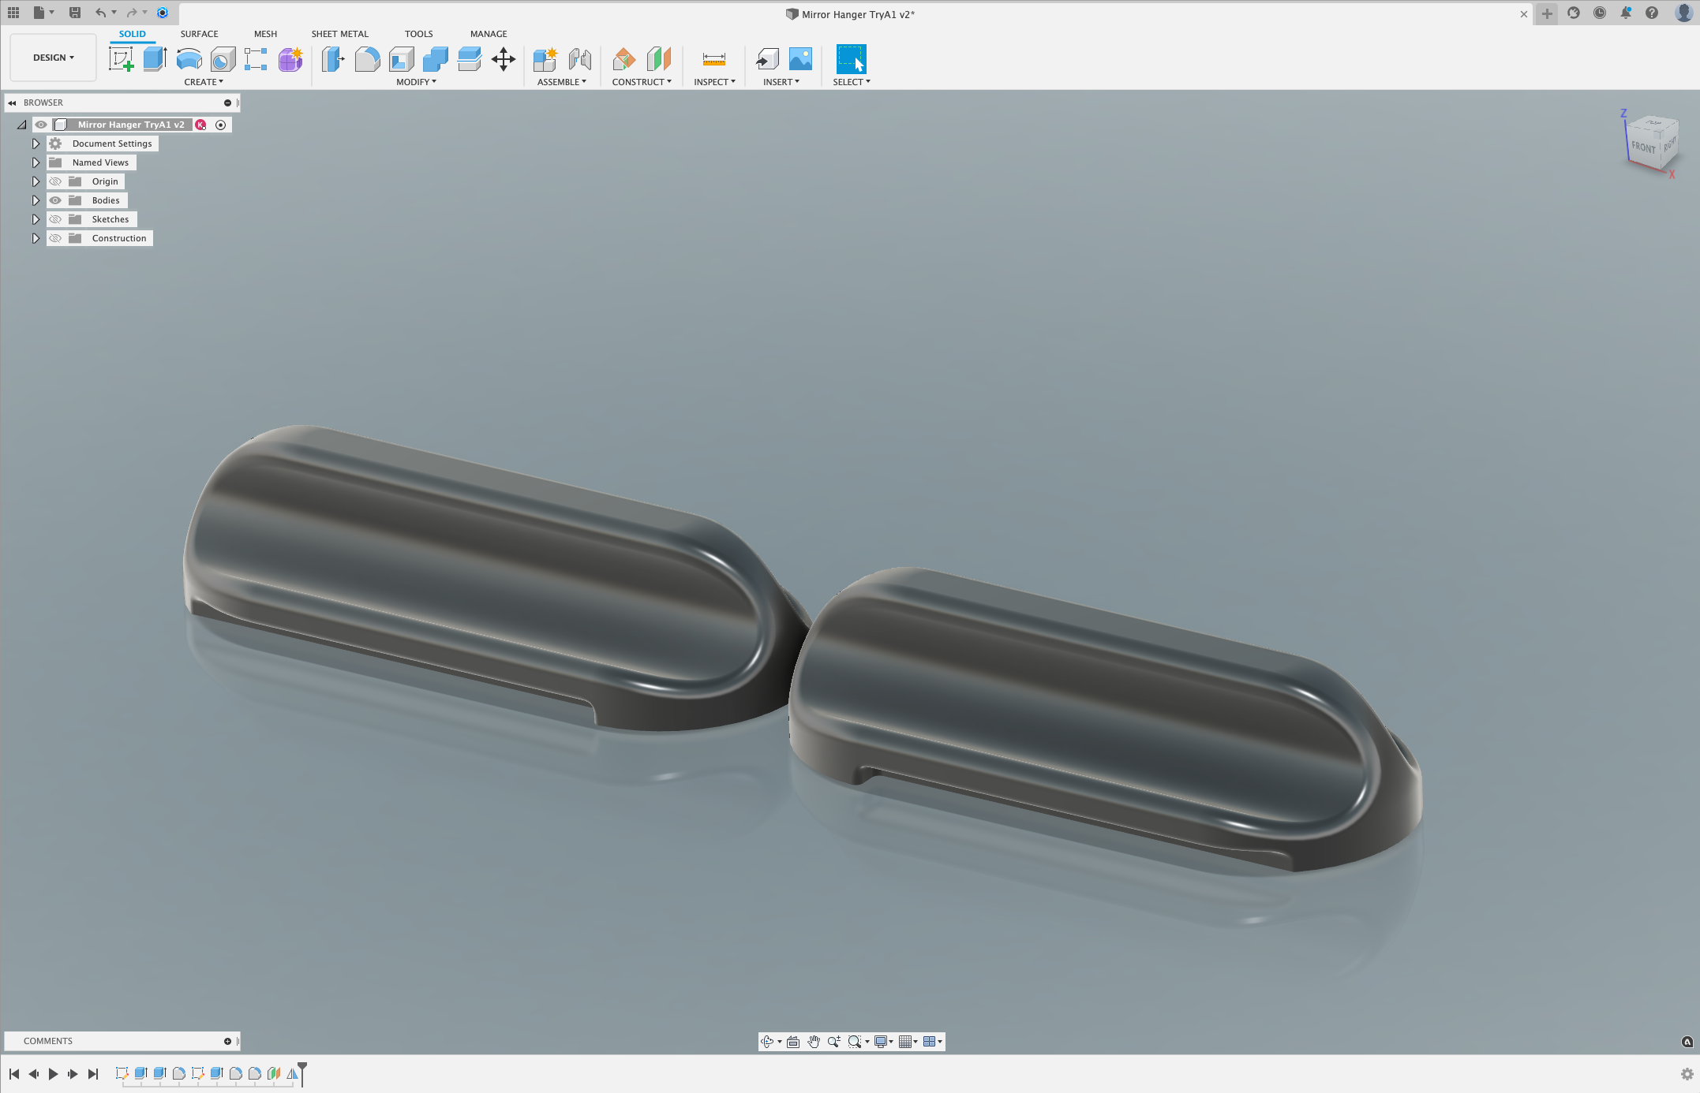Click the Measure tool in Inspect

(x=713, y=58)
